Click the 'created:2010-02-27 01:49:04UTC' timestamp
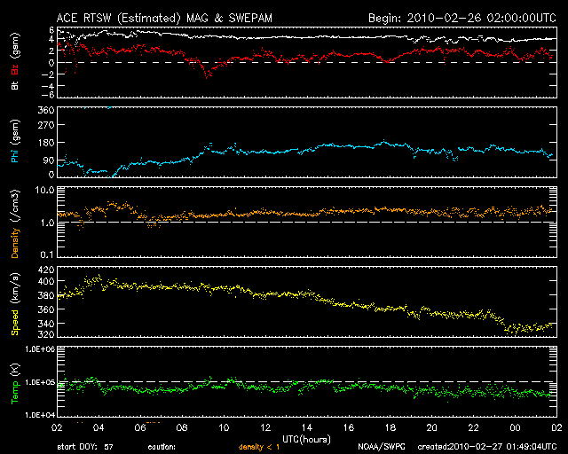The image size is (568, 454). pyautogui.click(x=487, y=448)
